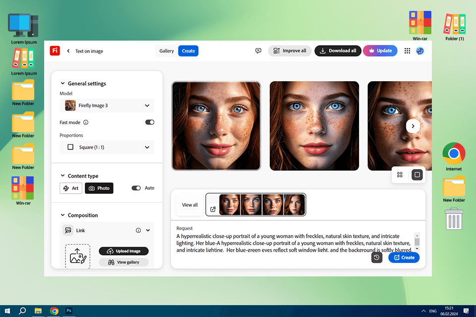Screen dimensions: 476x317
Task: Collapse the General settings section
Action: pyautogui.click(x=62, y=83)
